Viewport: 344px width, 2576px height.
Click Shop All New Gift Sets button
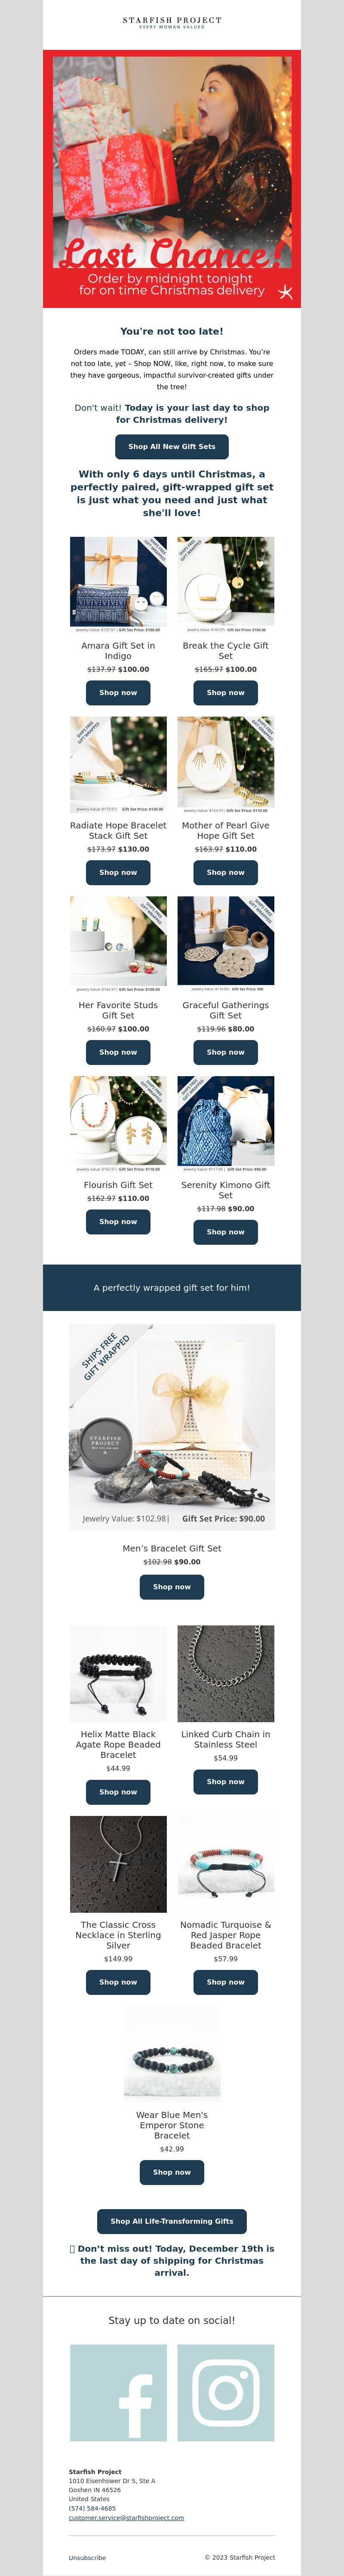[x=172, y=447]
